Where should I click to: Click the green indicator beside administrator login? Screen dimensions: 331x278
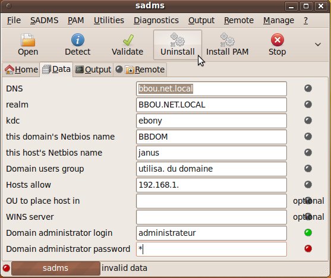click(x=308, y=233)
